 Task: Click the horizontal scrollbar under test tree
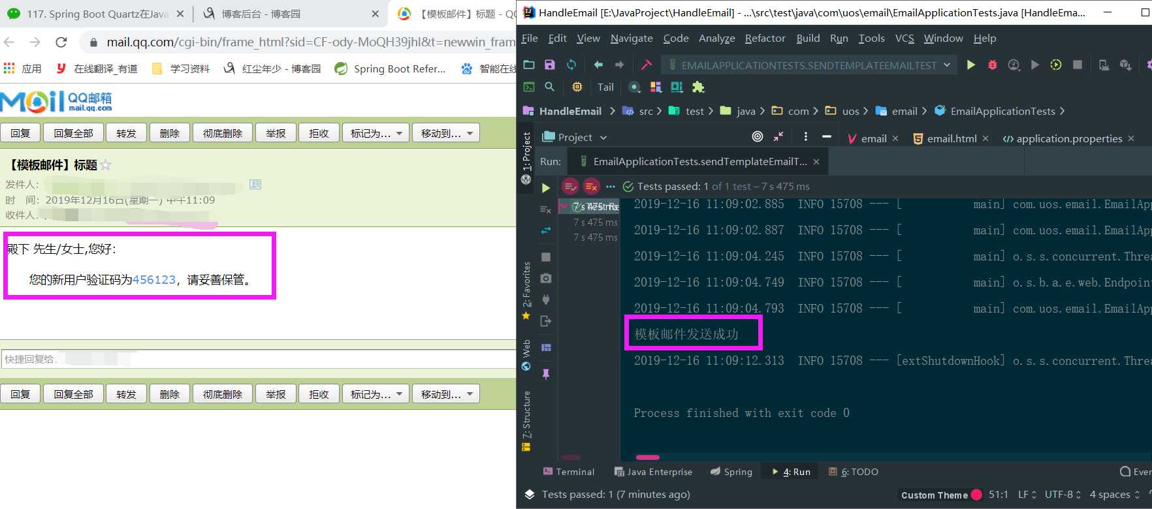click(x=571, y=457)
